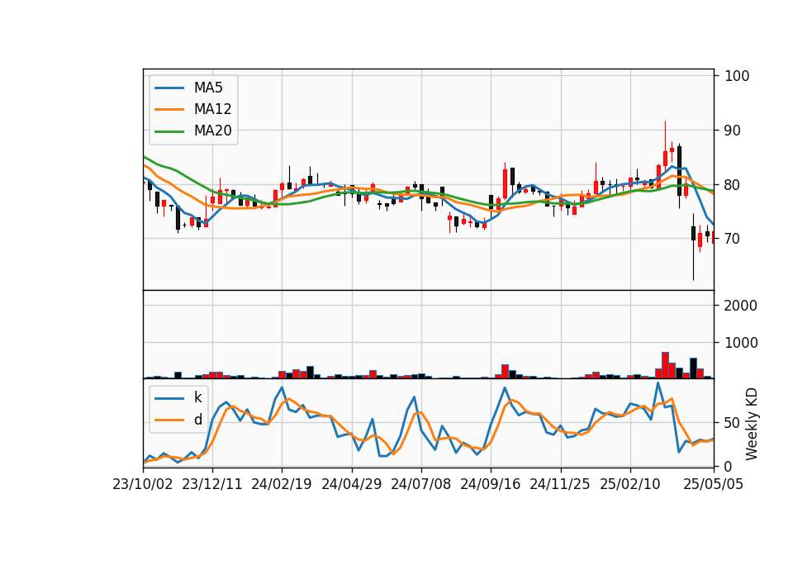
Task: Click the 24/04/29 date tick label
Action: [352, 485]
